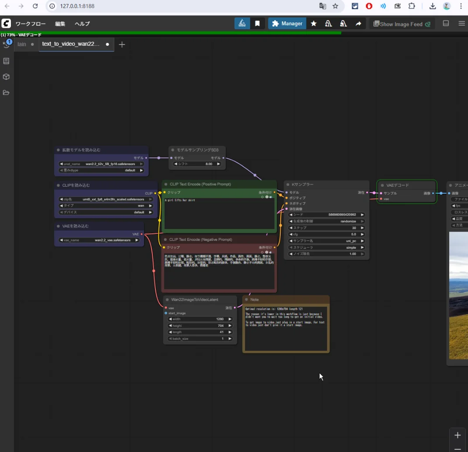This screenshot has width=468, height=452.
Task: Open the queue history sidebar icon
Action: pyautogui.click(x=7, y=44)
